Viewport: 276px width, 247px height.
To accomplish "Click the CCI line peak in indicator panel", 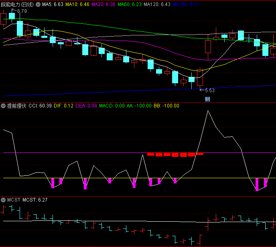I will point(208,111).
